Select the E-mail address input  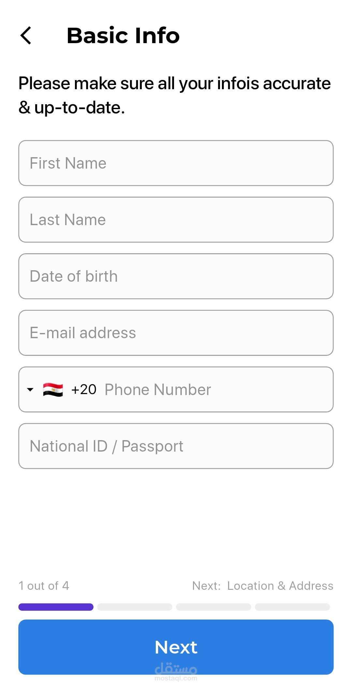pos(176,333)
